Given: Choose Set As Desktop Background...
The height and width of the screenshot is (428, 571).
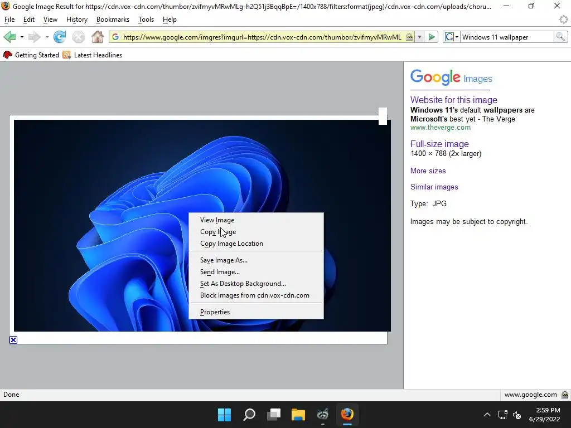Looking at the screenshot, I should (x=256, y=284).
